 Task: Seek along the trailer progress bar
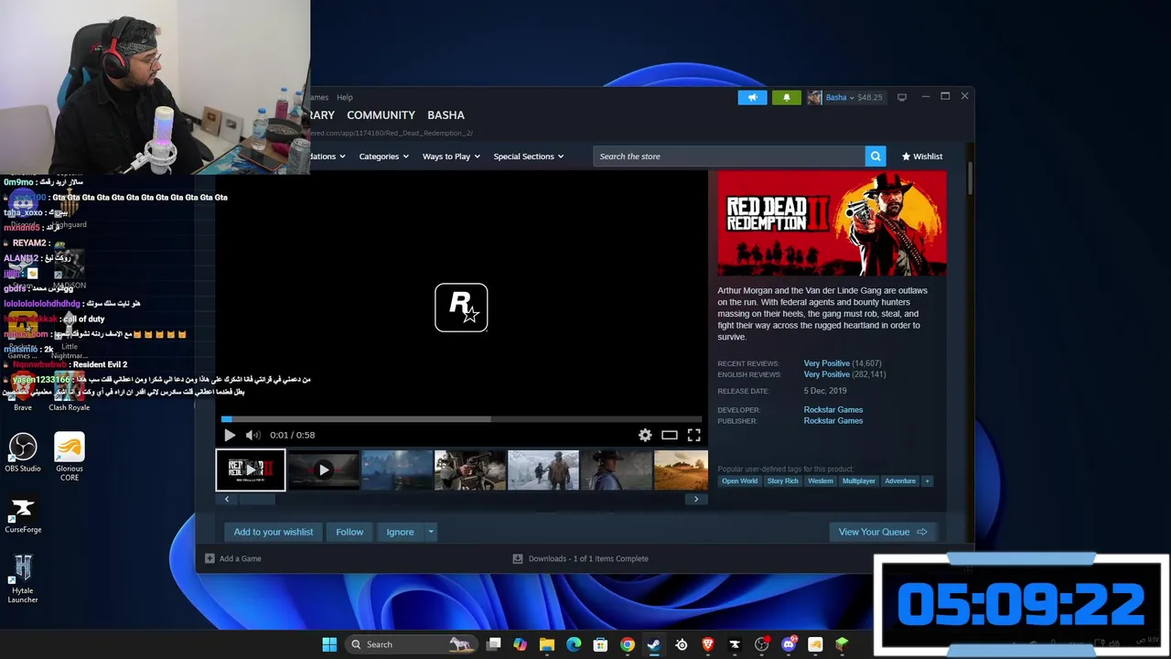point(461,419)
